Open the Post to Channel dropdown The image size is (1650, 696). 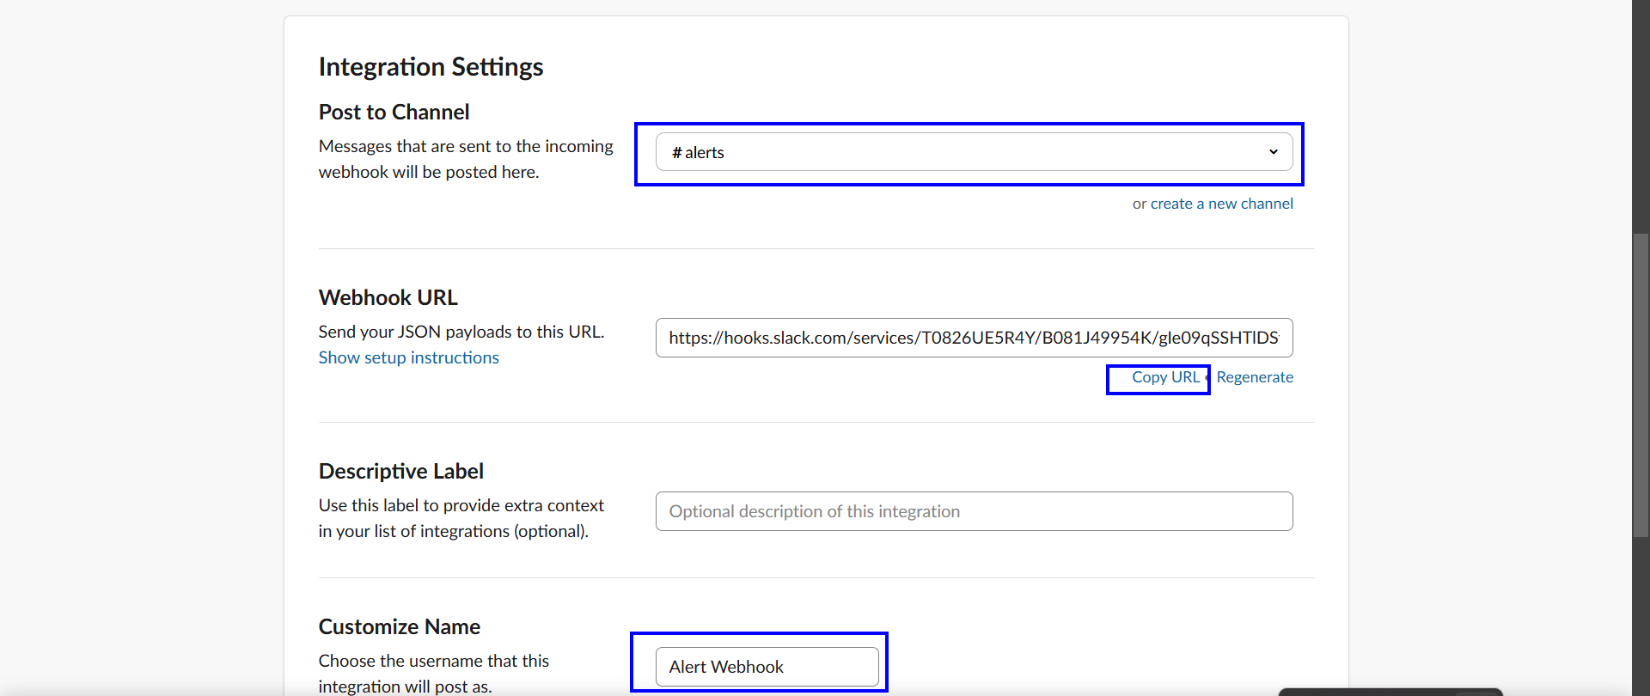(x=973, y=152)
